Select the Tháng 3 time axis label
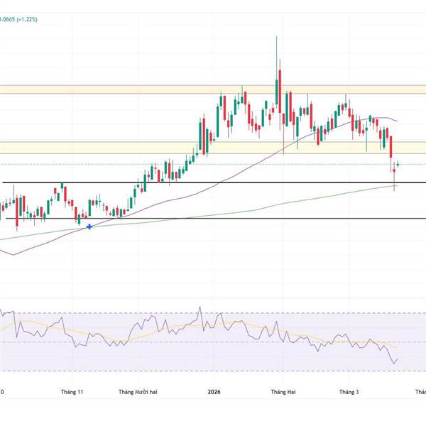Screen dimensions: 426x426 [x=349, y=392]
